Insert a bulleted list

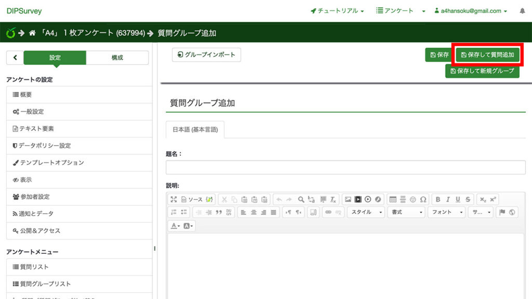pyautogui.click(x=184, y=212)
